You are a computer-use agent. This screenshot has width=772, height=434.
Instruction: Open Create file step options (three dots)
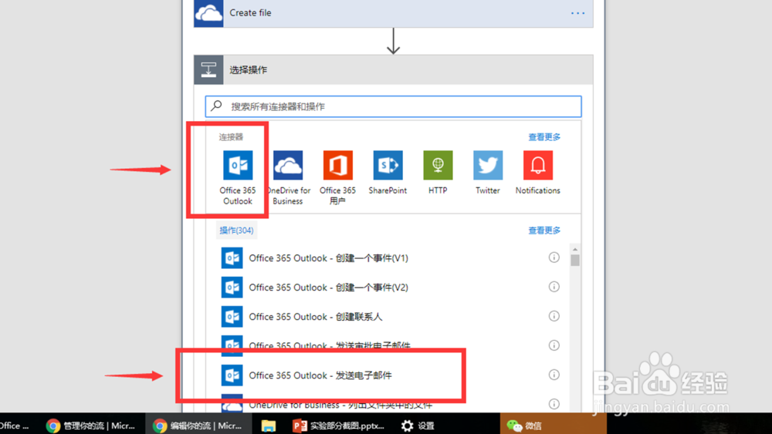pos(577,13)
